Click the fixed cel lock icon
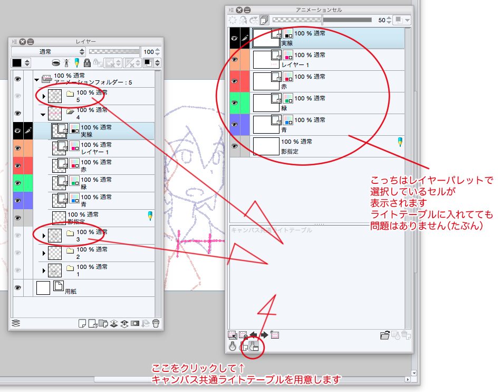Viewport: 501px width, 392px height. point(243,335)
